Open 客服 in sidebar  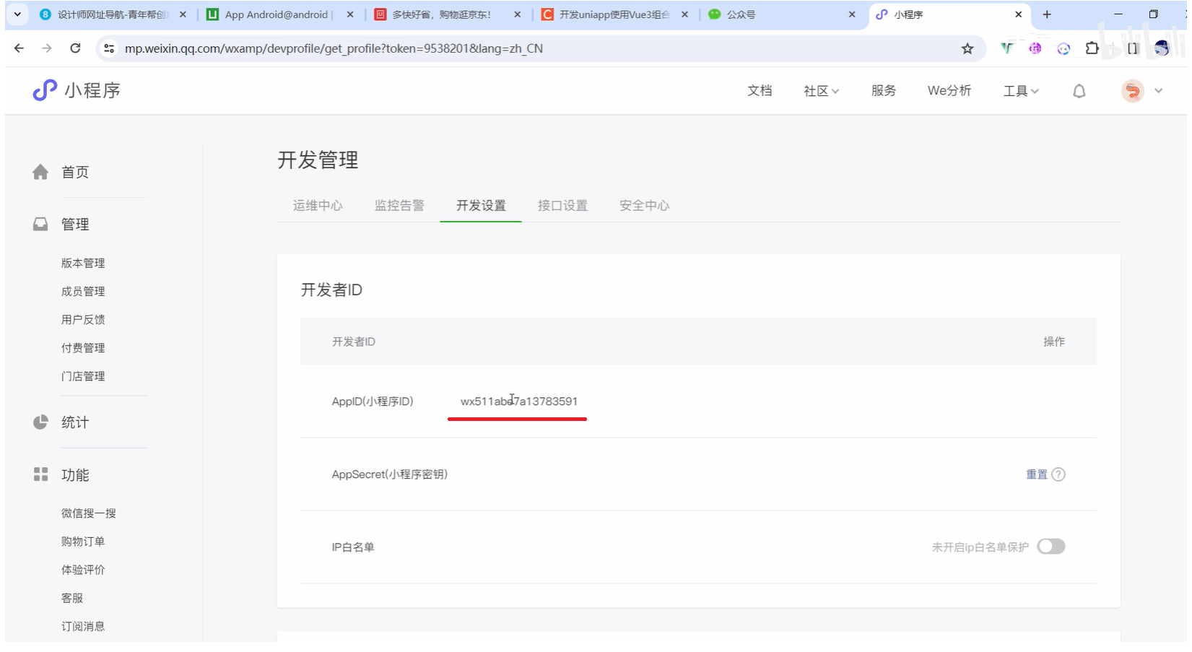pos(72,598)
